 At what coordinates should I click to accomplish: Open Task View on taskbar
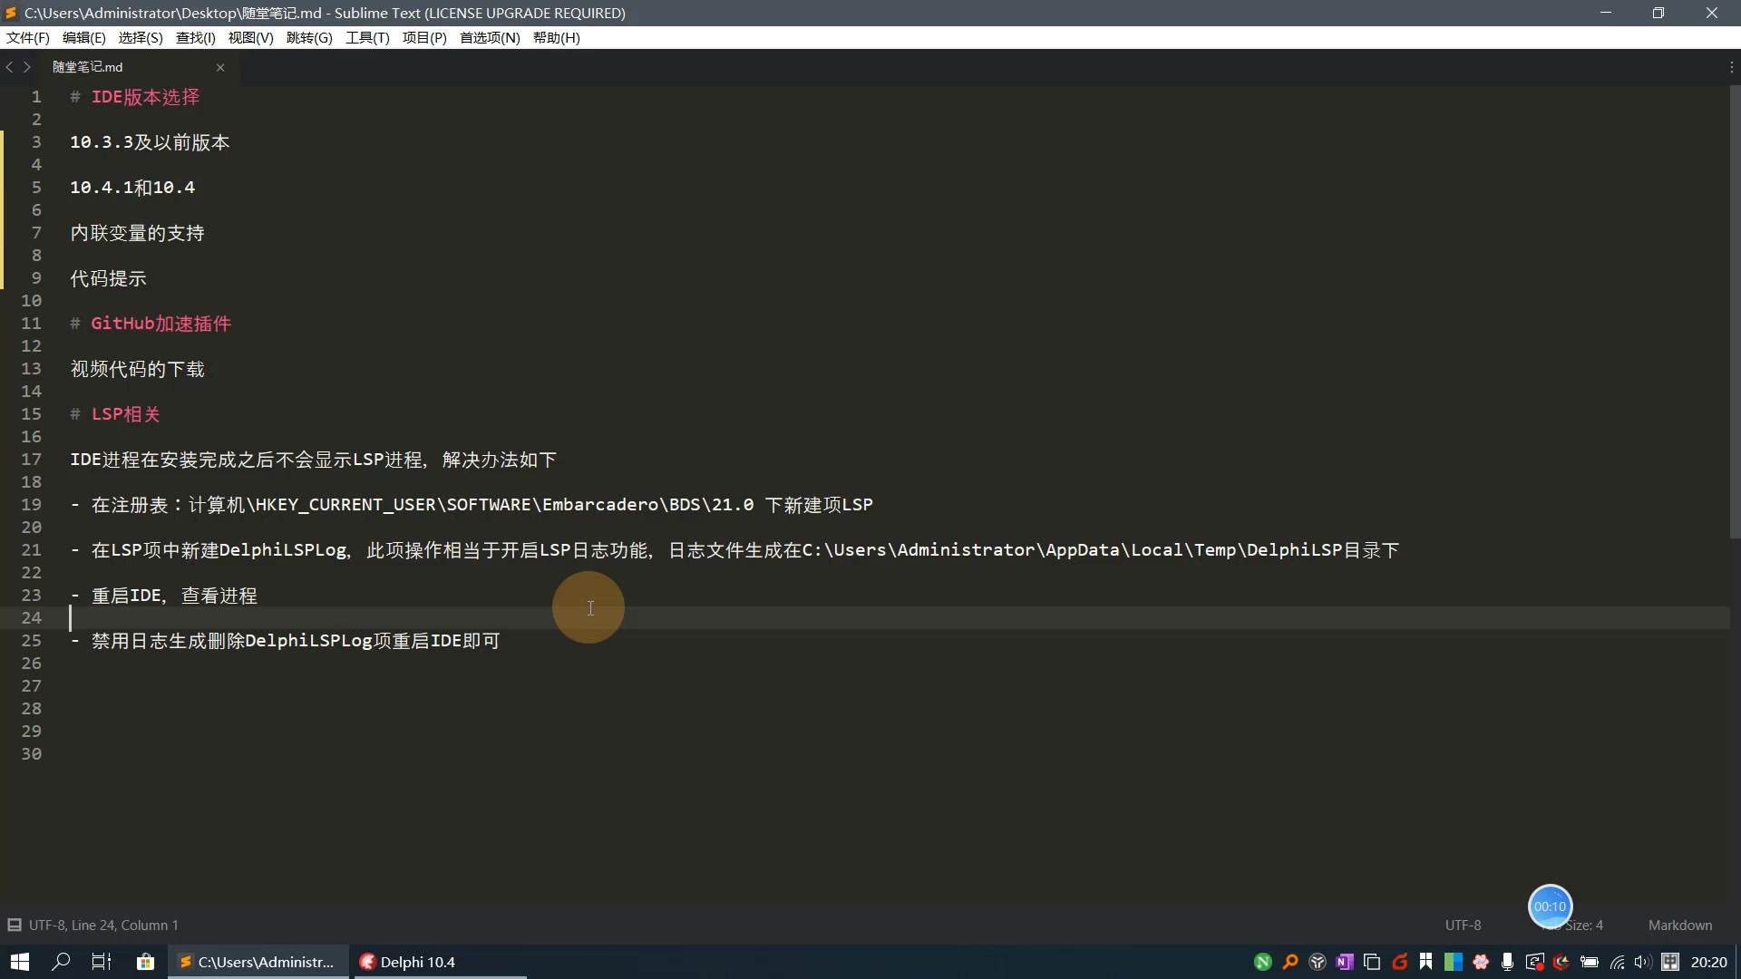tap(102, 962)
